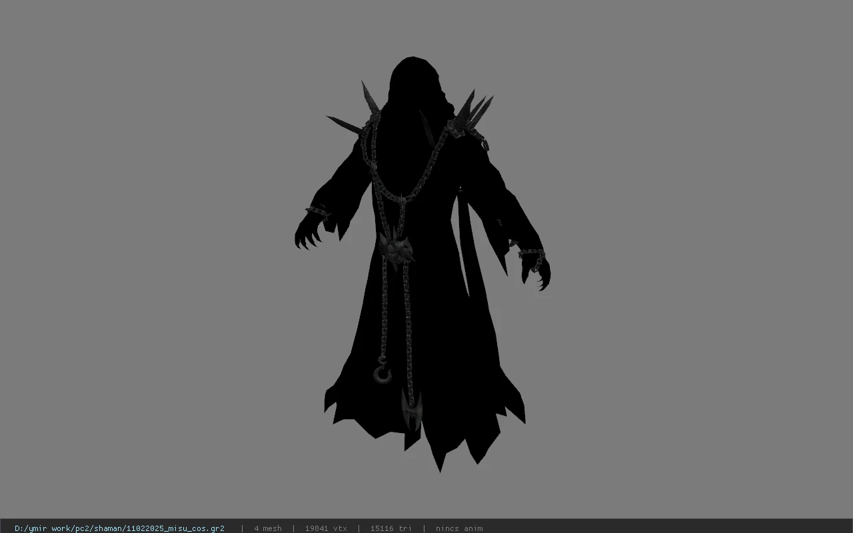Click the '15116 tri' triangle count
Screen dimensions: 853x533
tap(391, 528)
